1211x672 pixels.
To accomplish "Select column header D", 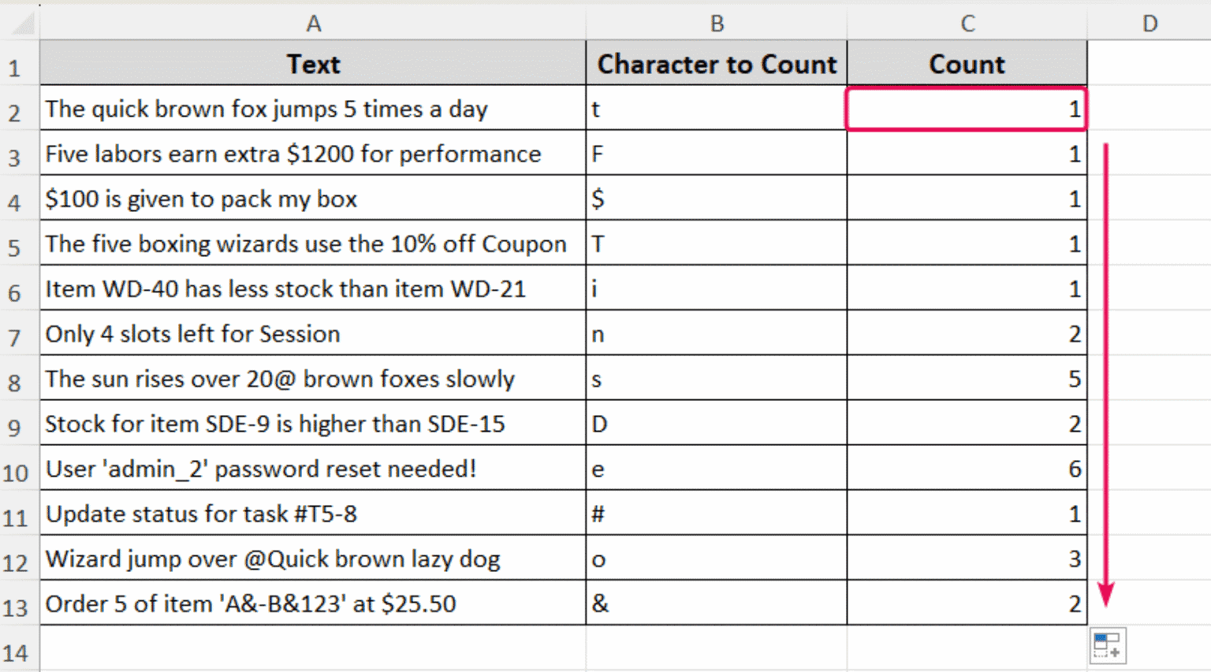I will tap(1150, 23).
